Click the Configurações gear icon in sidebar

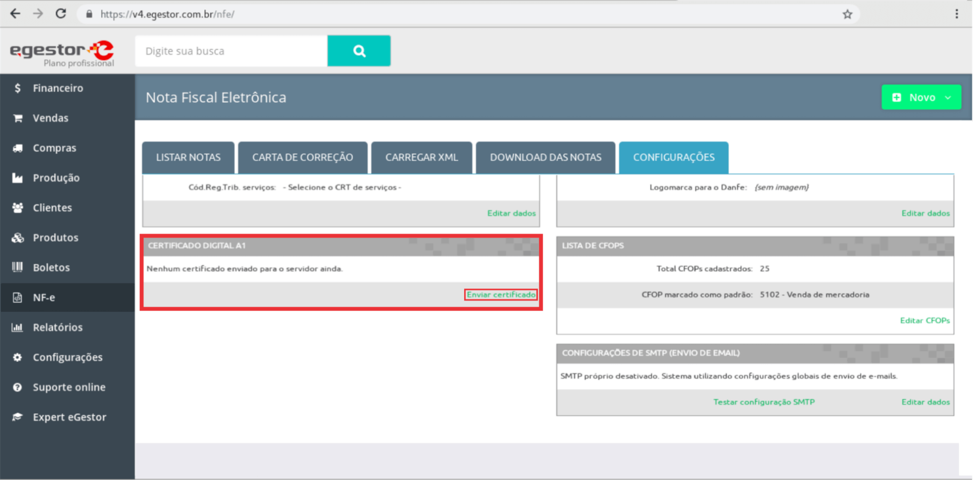point(18,357)
